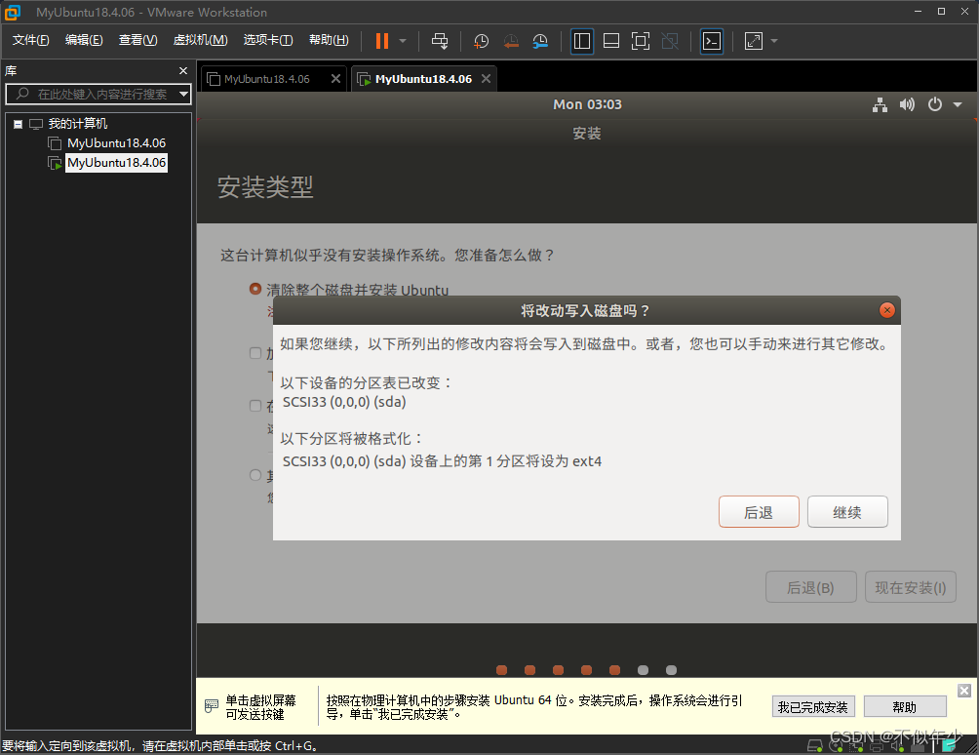Toggle the library sidebar view icon
The width and height of the screenshot is (979, 755).
[x=582, y=41]
